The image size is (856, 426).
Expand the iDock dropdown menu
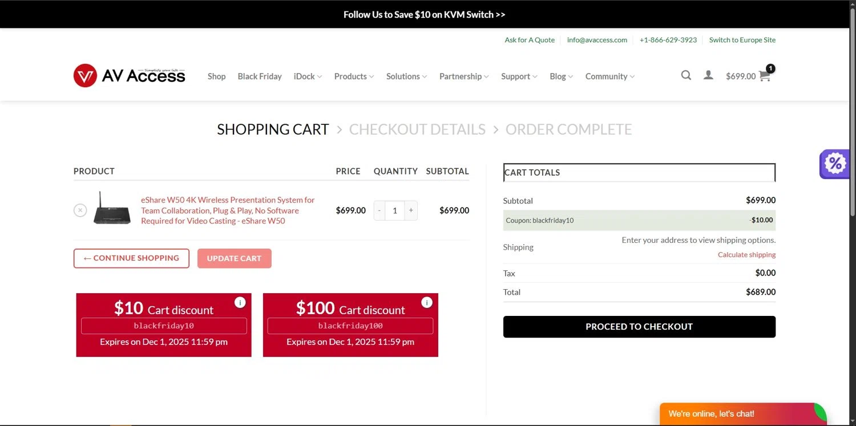pyautogui.click(x=308, y=76)
